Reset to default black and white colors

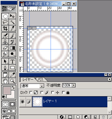click(4, 97)
